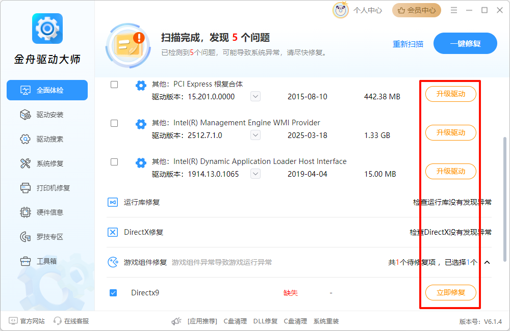Click gear icon beside PCI Express driver

pyautogui.click(x=141, y=86)
